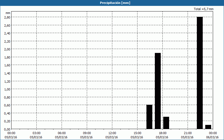This screenshot has width=224, height=140.
Task: Click the mm unit label above y-axis
Action: (8, 13)
